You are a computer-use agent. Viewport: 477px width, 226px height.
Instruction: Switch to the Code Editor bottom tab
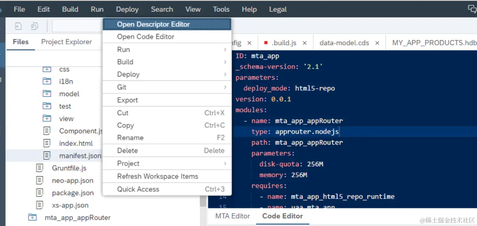(x=282, y=216)
